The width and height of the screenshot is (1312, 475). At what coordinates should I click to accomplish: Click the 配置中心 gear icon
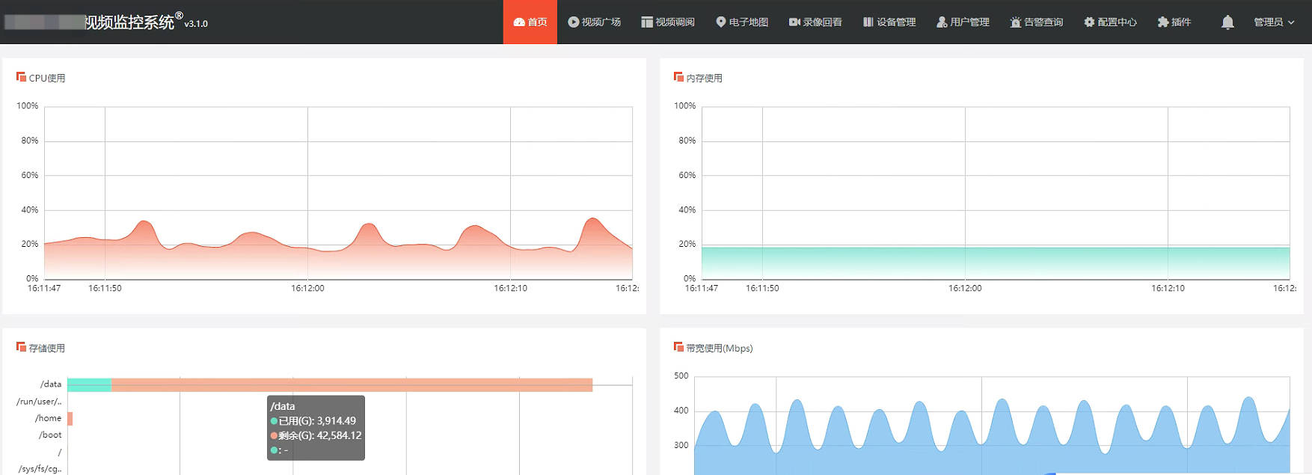click(1089, 22)
